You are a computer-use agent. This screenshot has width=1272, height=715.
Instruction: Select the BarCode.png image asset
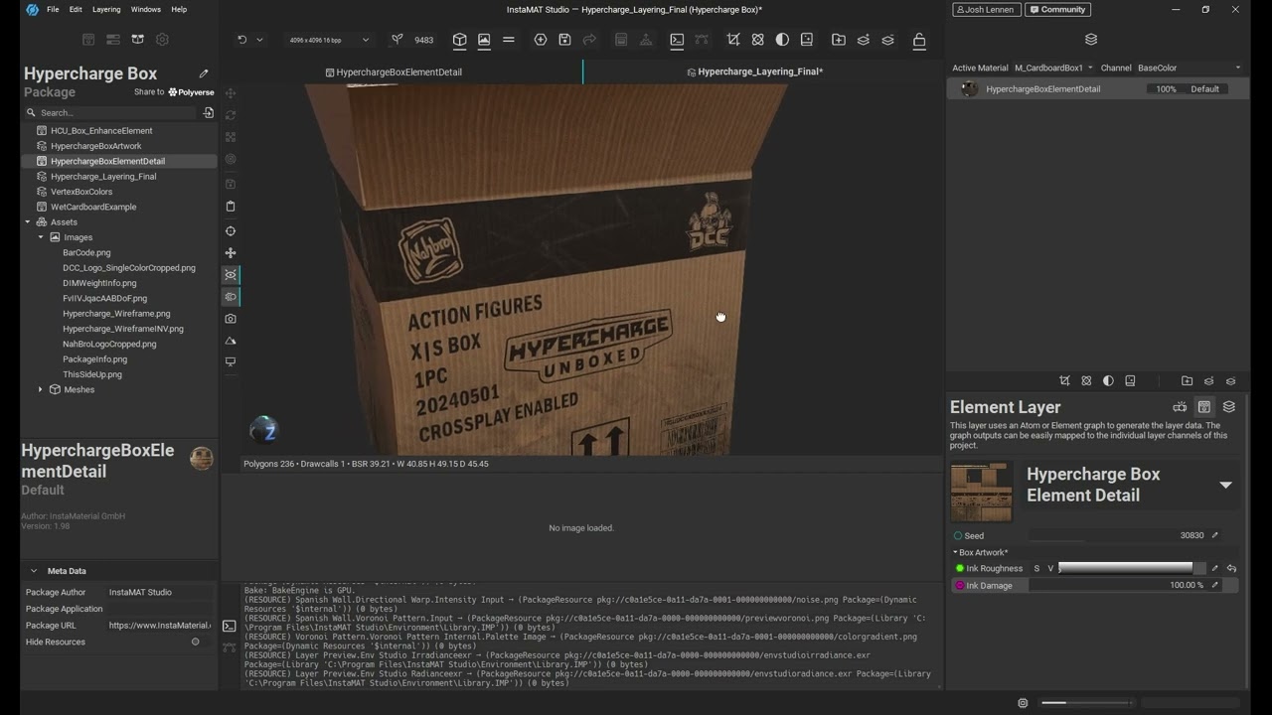[86, 252]
